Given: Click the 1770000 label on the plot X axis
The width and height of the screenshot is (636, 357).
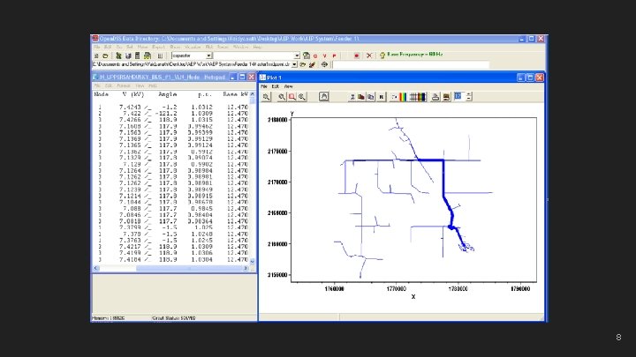Looking at the screenshot, I should [397, 289].
